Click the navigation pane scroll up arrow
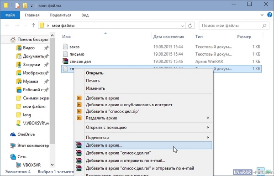274x176 pixels. pos(52,36)
